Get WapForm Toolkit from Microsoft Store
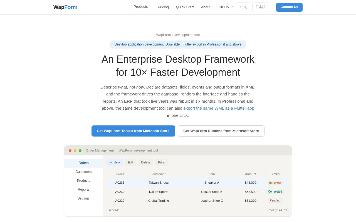This screenshot has width=356, height=222. click(x=133, y=131)
